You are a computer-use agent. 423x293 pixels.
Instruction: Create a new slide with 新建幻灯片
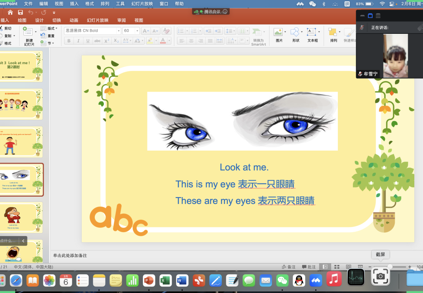(x=29, y=35)
